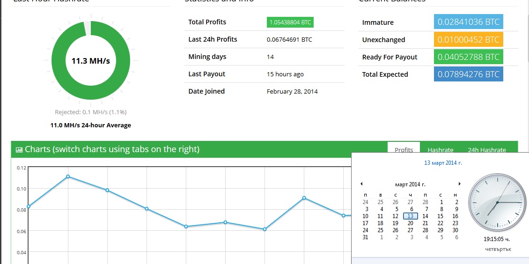Click the second data point on the profits chart
This screenshot has height=264, width=529.
coord(68,176)
